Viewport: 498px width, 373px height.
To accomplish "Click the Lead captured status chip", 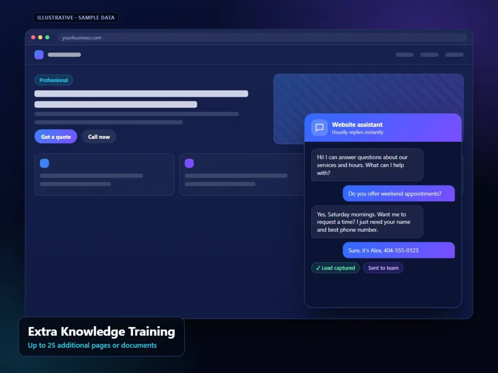I will pos(336,268).
